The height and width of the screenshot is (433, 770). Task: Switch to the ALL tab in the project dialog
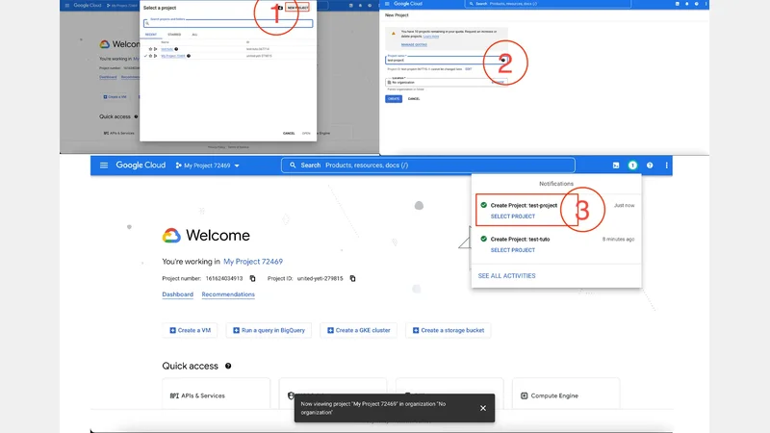[x=194, y=35]
